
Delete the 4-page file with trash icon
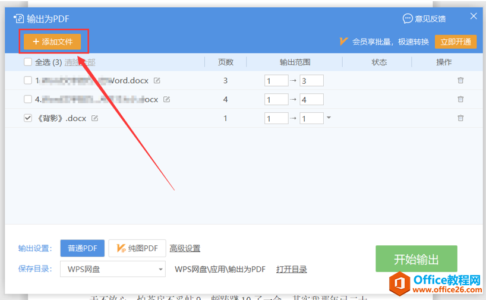click(460, 99)
